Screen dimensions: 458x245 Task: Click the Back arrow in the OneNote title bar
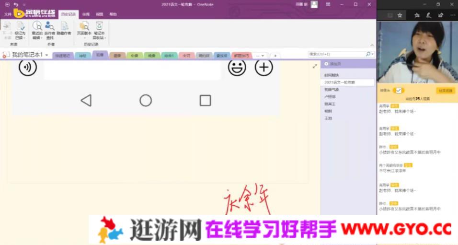[7, 5]
